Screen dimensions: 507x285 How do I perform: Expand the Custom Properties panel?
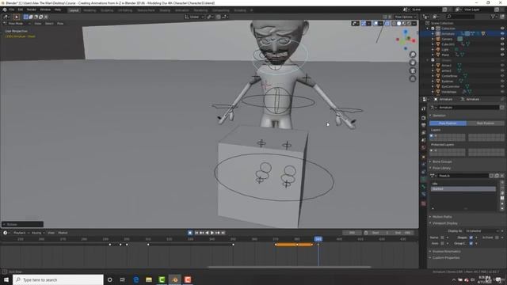(446, 258)
